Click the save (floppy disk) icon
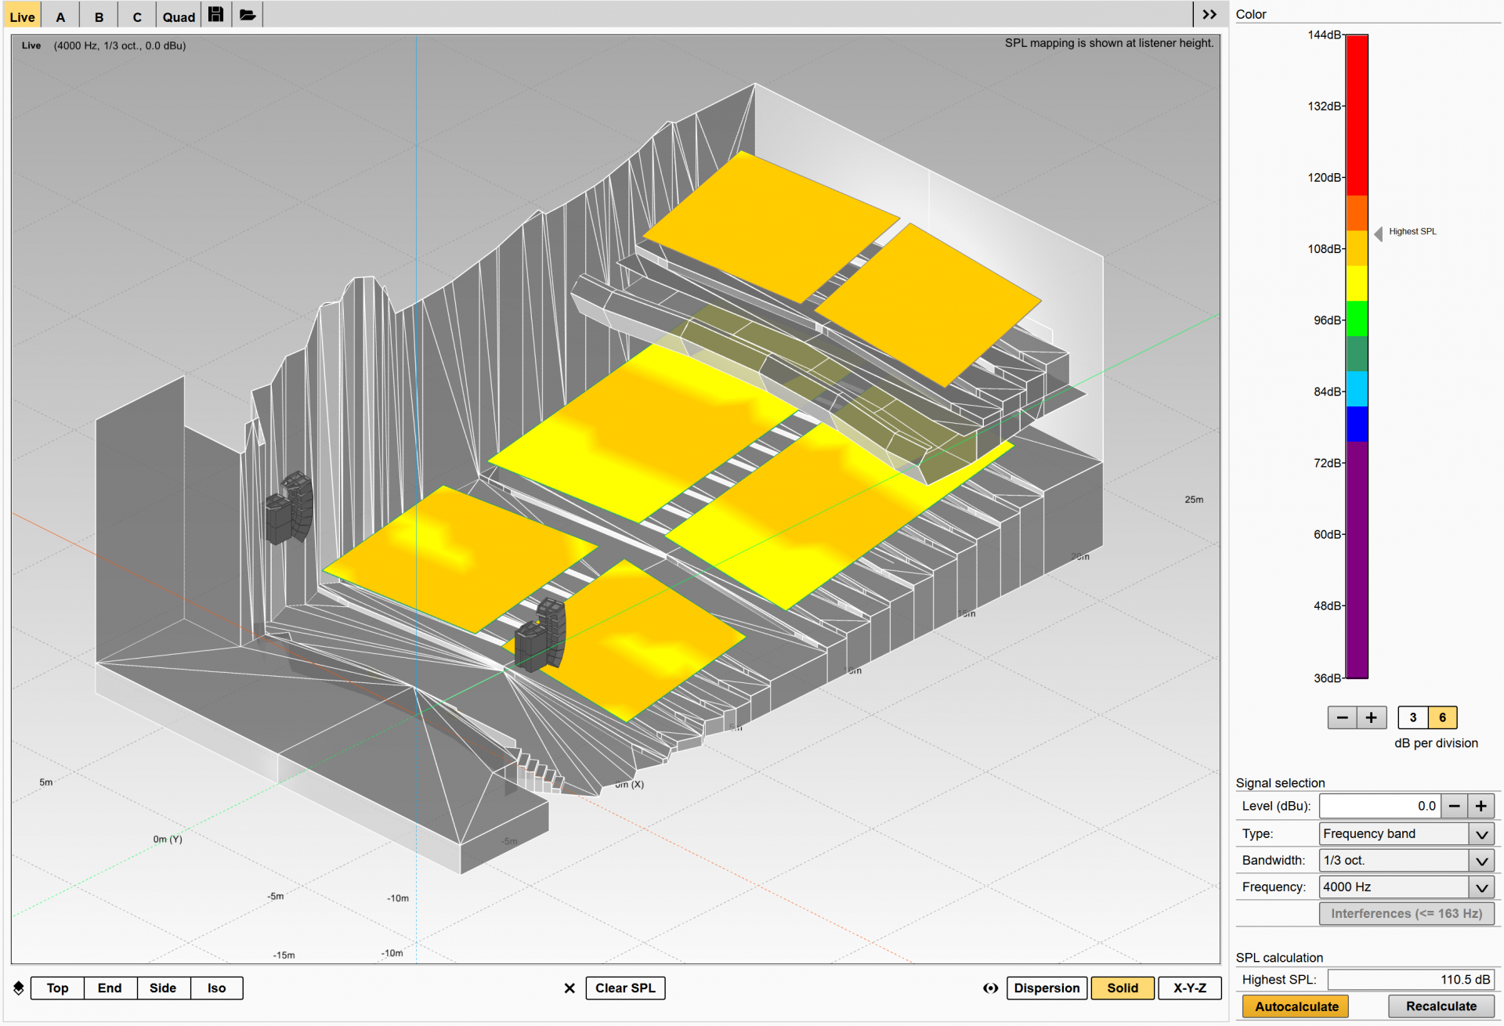This screenshot has width=1504, height=1026. click(x=216, y=15)
